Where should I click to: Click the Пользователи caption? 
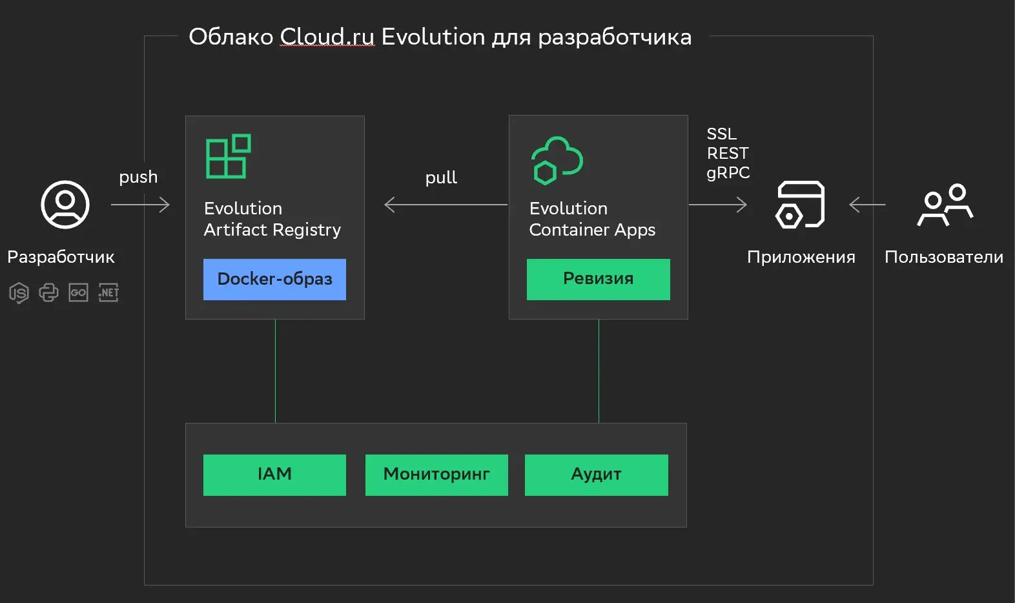click(944, 257)
